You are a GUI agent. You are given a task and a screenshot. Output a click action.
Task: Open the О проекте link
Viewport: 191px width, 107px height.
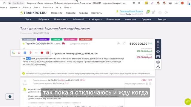pos(57,13)
